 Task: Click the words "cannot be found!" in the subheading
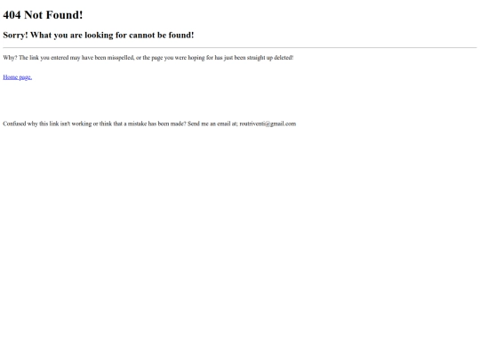click(x=161, y=36)
